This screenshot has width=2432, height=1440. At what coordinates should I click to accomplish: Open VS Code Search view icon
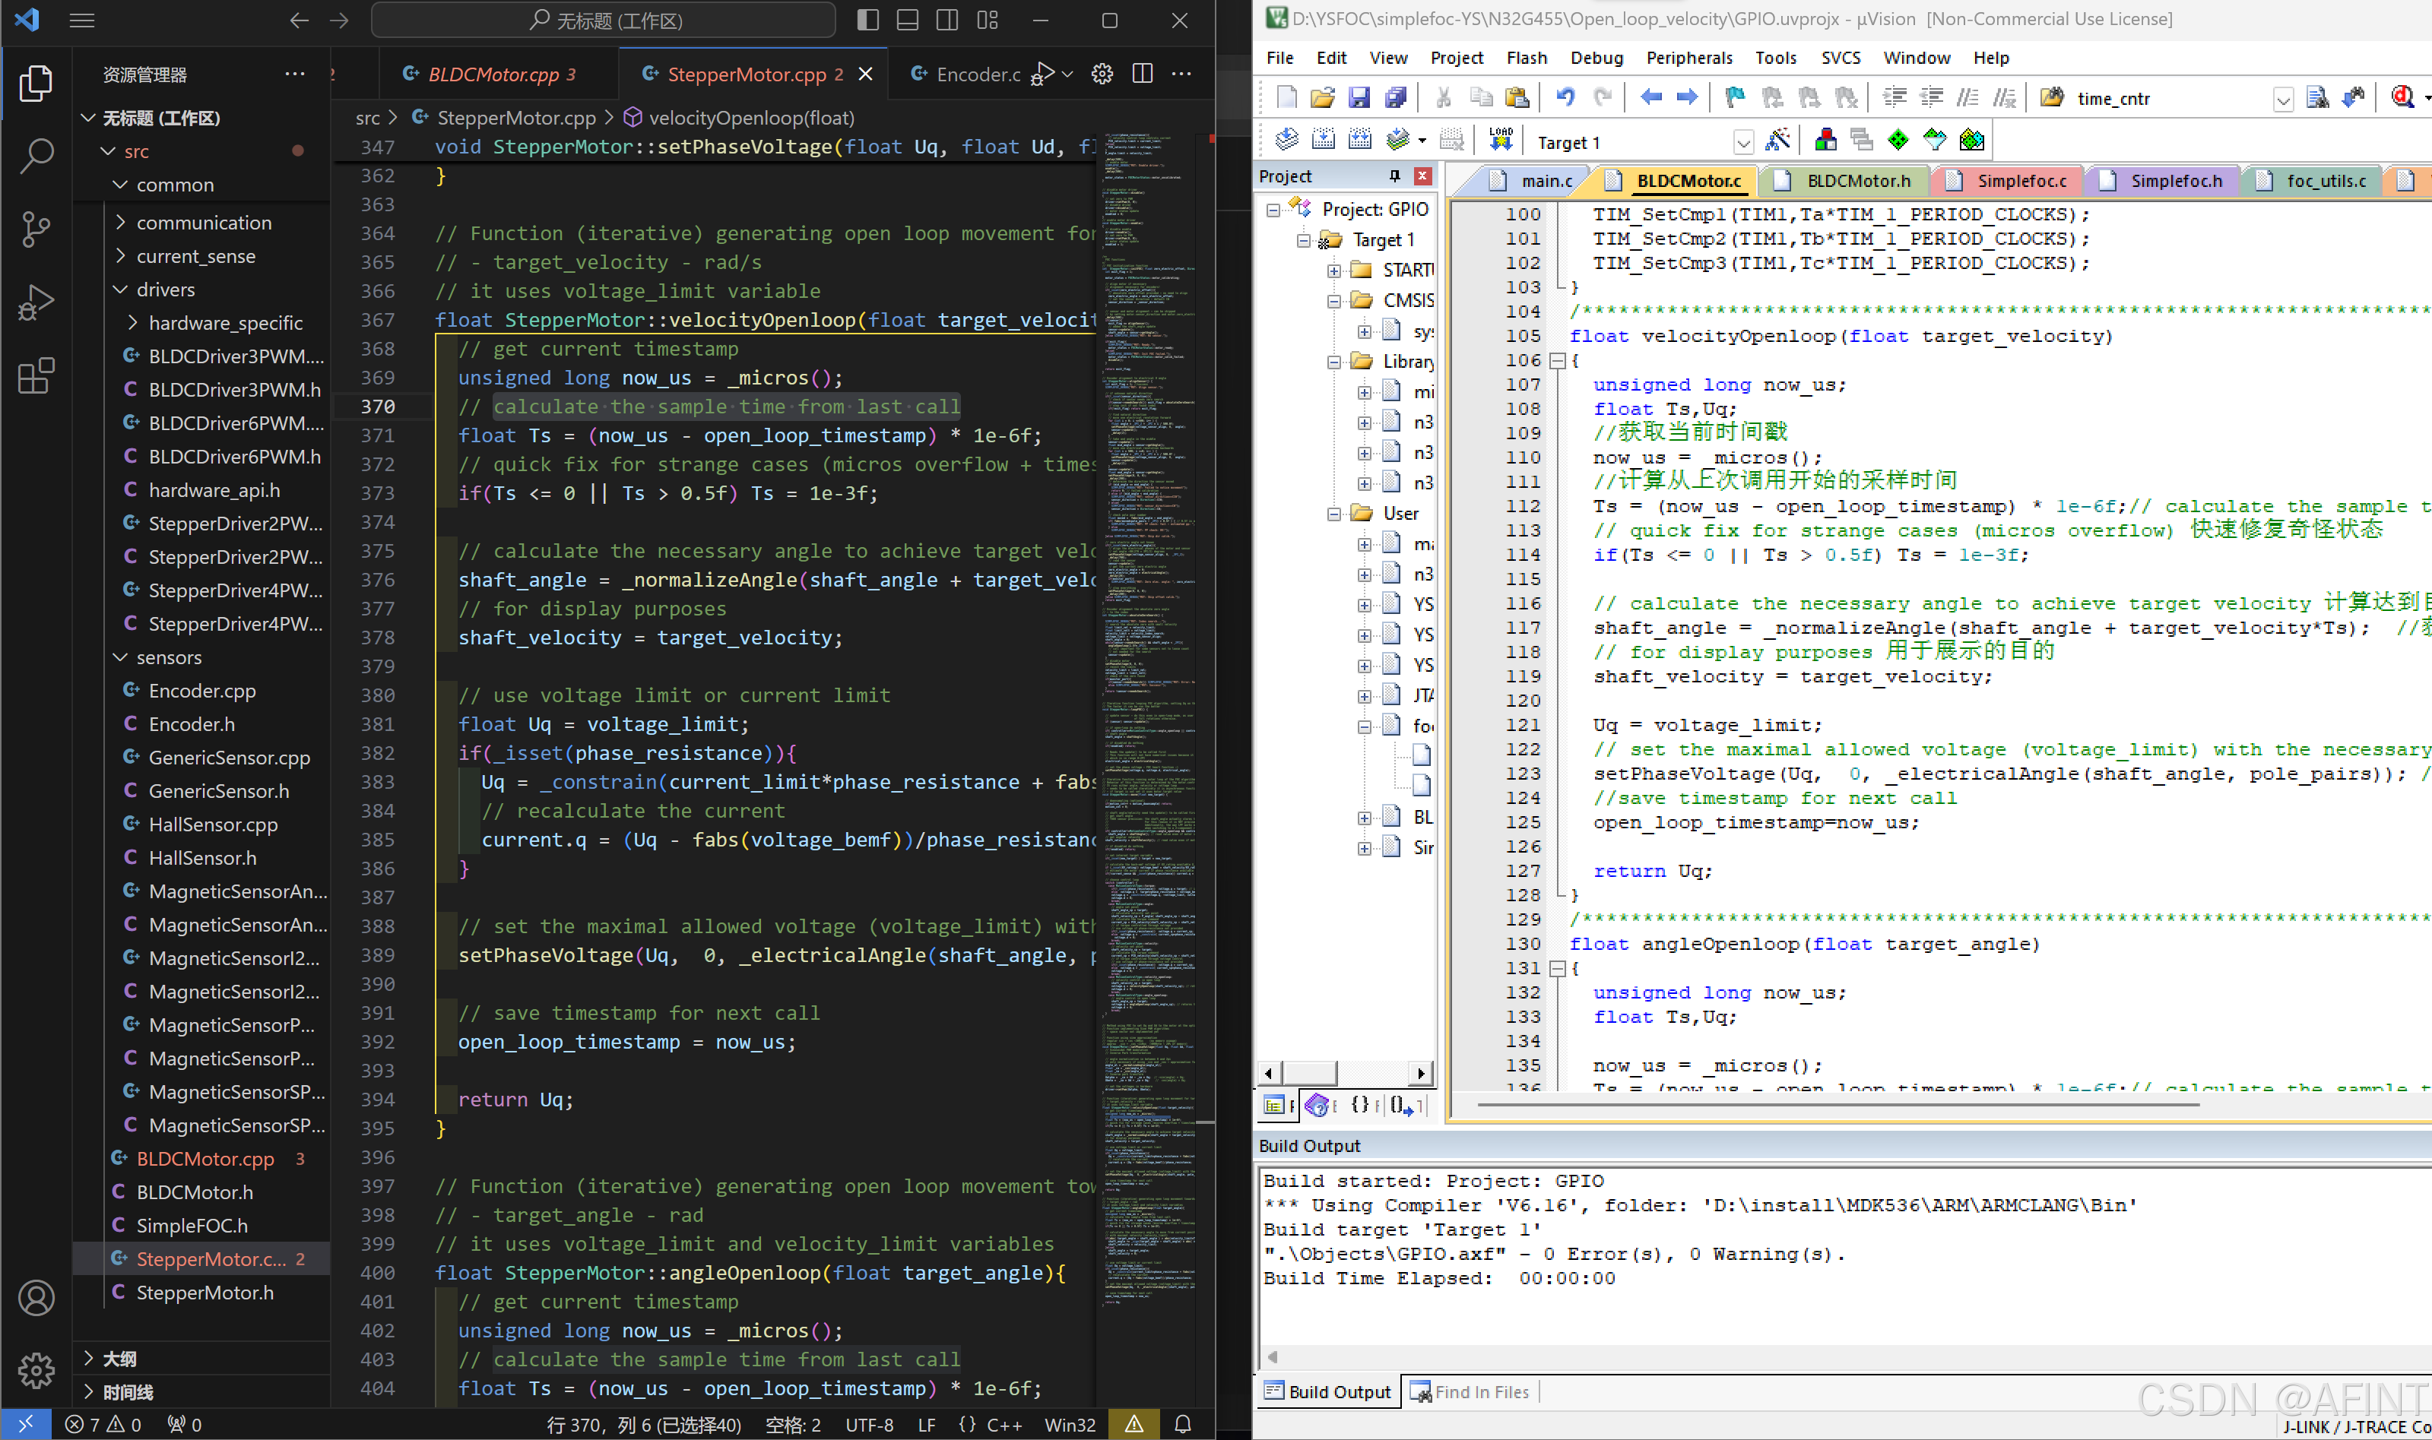(x=36, y=155)
